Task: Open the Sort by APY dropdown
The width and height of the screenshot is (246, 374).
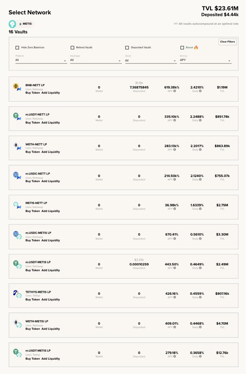Action: [x=205, y=60]
